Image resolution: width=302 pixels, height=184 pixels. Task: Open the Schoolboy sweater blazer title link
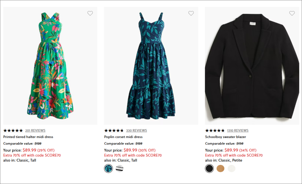tap(226, 137)
